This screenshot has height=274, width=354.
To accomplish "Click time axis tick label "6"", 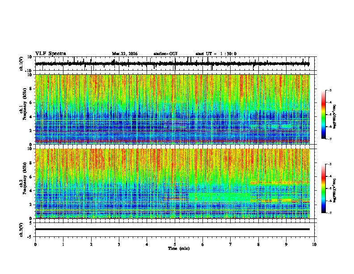I will 203,244.
